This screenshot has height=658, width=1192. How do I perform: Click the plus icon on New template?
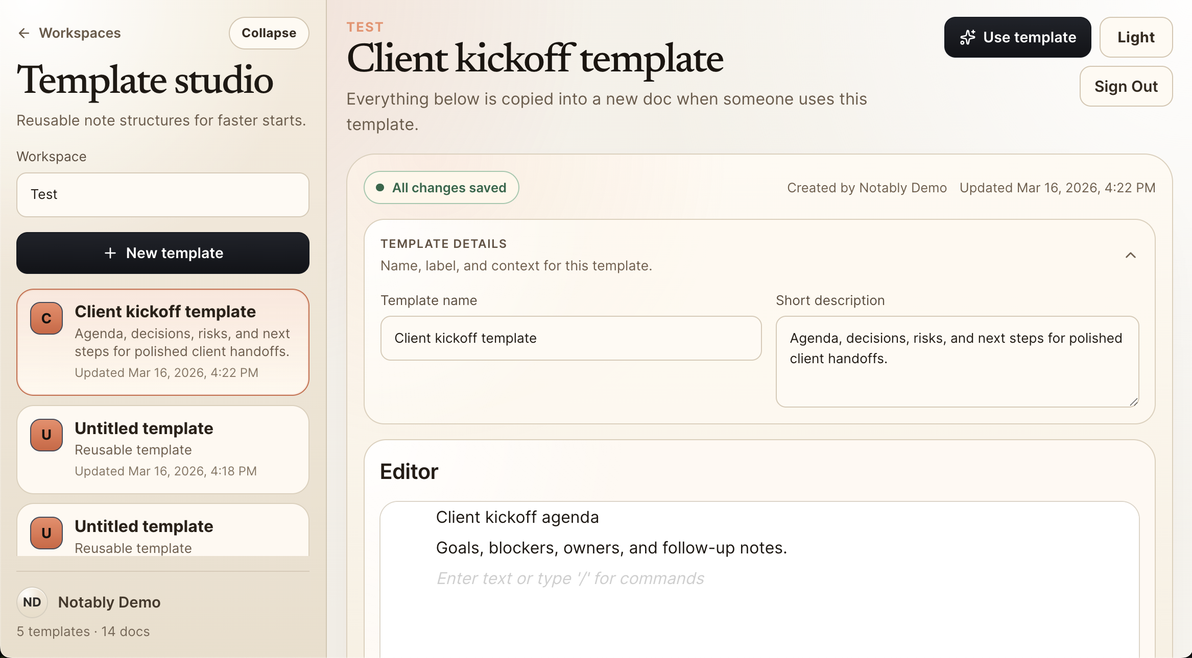[x=110, y=252]
